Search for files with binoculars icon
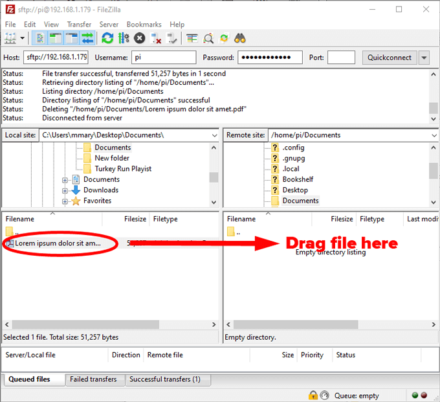This screenshot has width=440, height=402. [x=240, y=38]
